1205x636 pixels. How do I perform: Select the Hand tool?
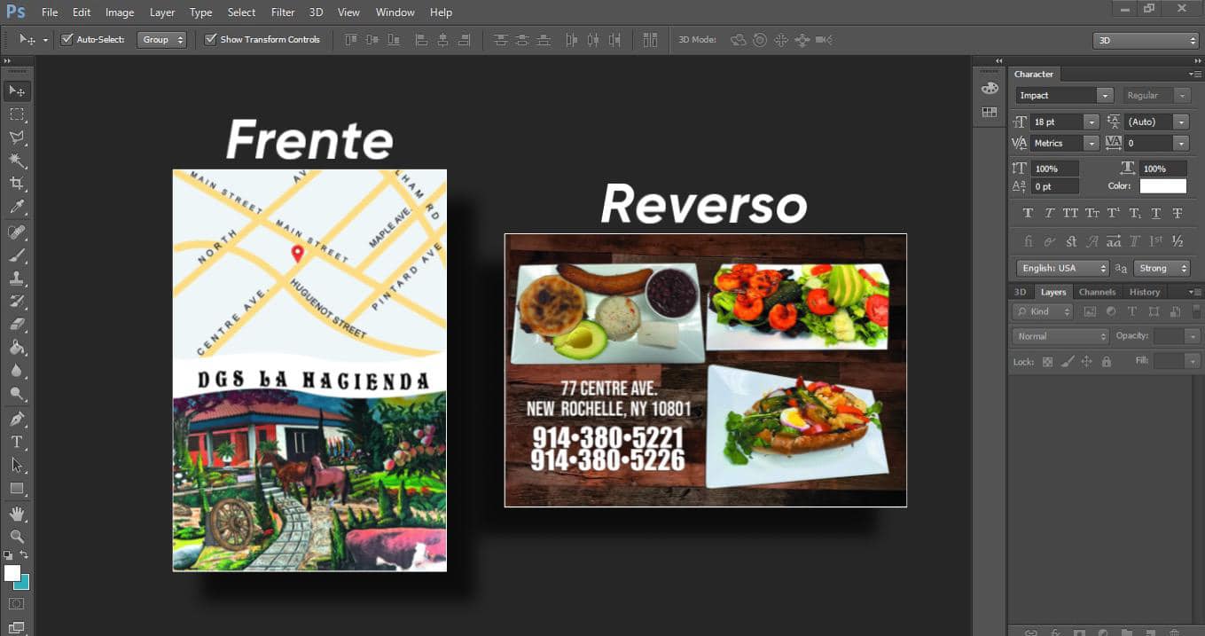click(17, 514)
